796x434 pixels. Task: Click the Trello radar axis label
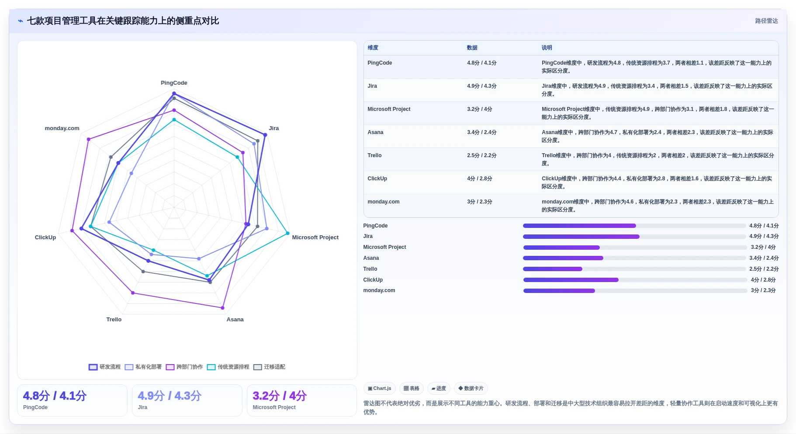tap(114, 320)
